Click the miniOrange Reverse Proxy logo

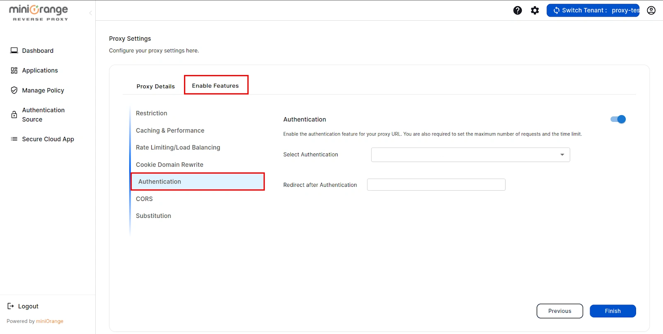pos(39,12)
